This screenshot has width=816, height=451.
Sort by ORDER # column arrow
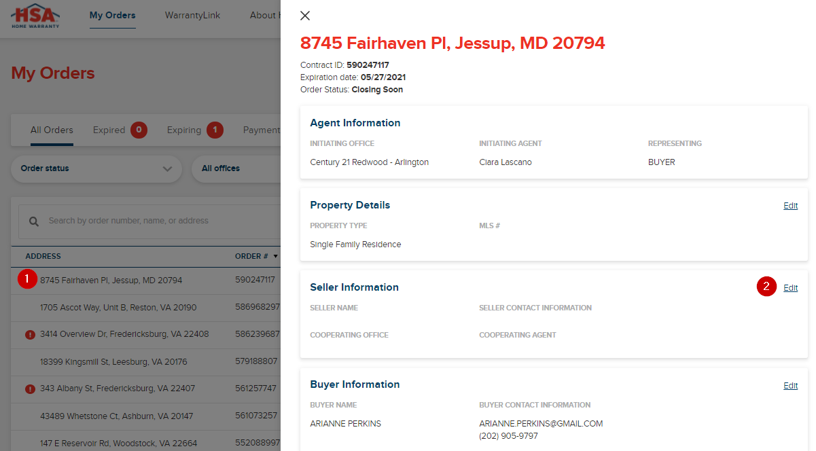275,257
